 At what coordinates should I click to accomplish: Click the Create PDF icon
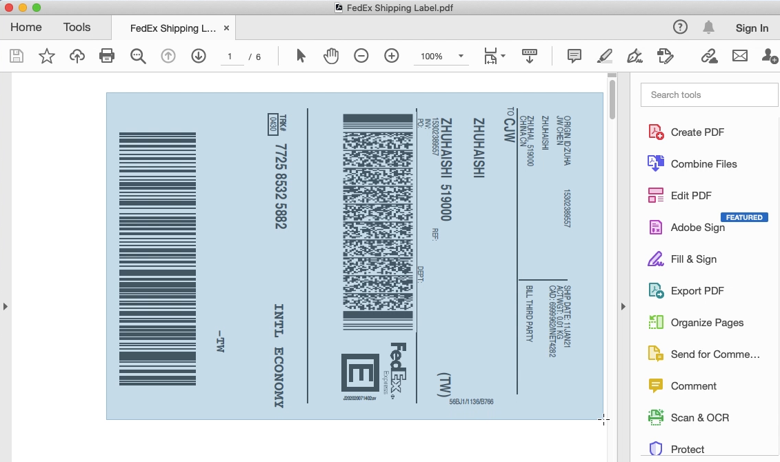click(656, 132)
